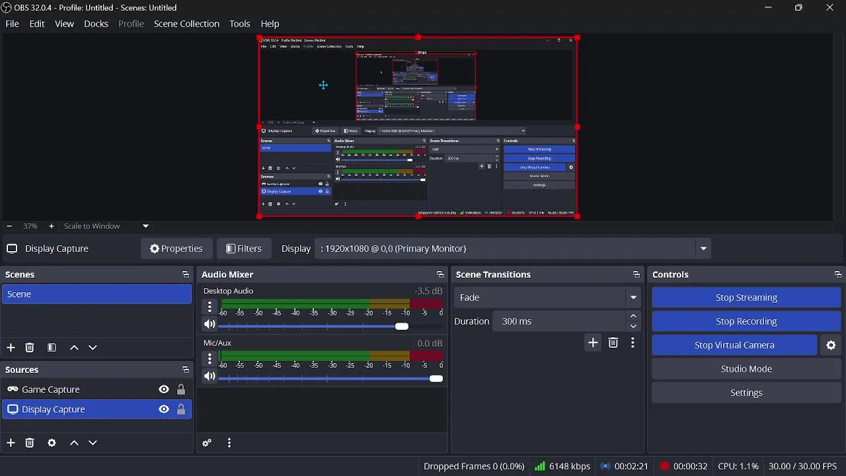
Task: Open Display Capture Properties button
Action: tap(176, 249)
